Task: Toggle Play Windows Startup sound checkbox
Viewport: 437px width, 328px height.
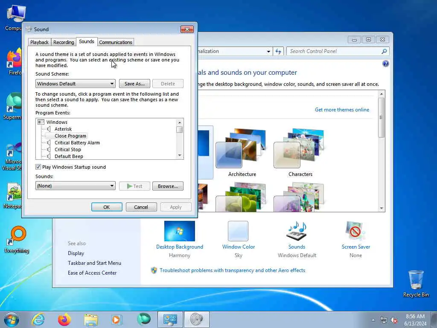Action: point(38,167)
